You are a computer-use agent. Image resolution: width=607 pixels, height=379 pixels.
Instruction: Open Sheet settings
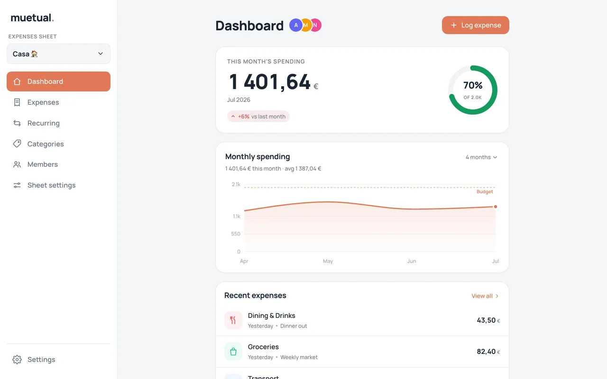58,185
